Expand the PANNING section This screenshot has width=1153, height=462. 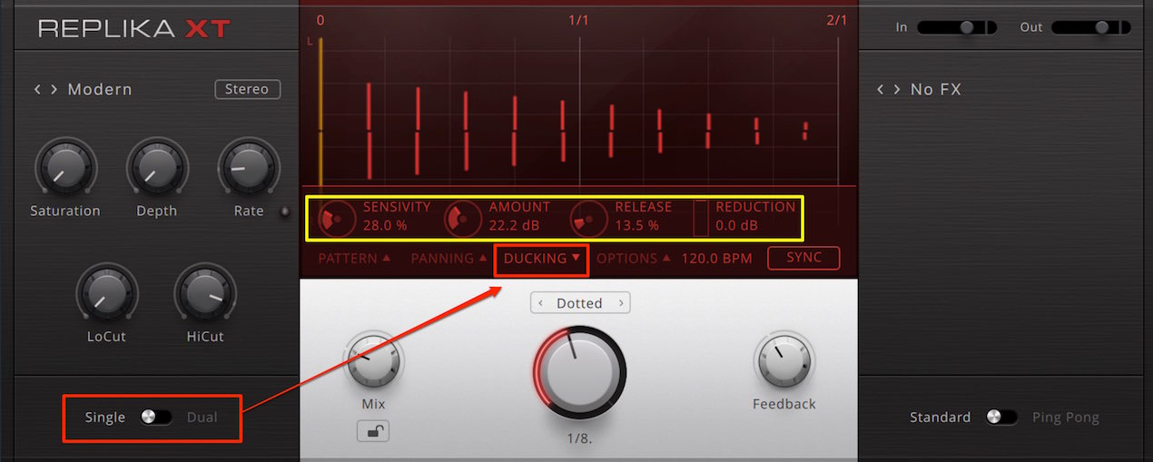(448, 259)
